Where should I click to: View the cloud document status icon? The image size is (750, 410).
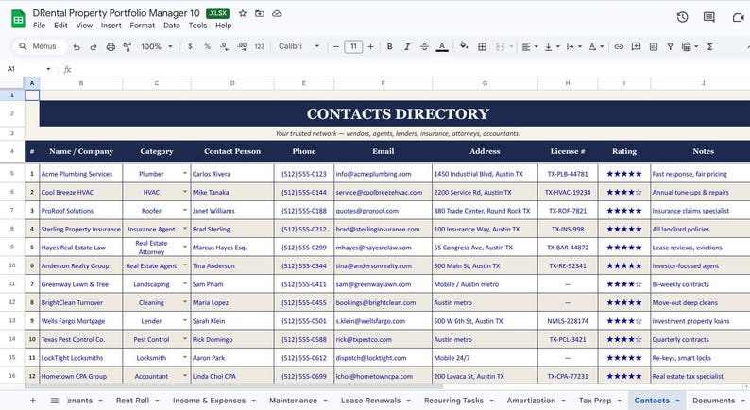277,13
